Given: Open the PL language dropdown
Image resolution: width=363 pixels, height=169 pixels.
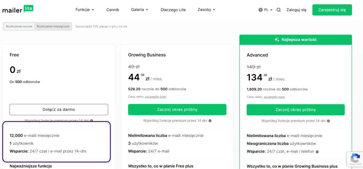Looking at the screenshot, I should click(266, 10).
